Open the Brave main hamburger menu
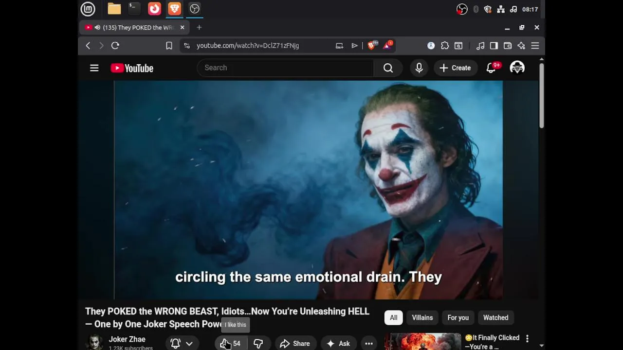Viewport: 623px width, 350px height. point(535,46)
